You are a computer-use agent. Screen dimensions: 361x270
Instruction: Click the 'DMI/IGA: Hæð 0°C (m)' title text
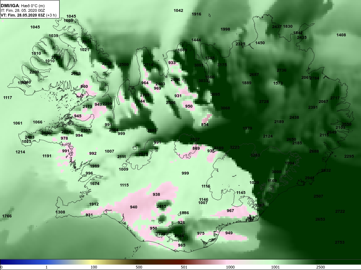22,5
